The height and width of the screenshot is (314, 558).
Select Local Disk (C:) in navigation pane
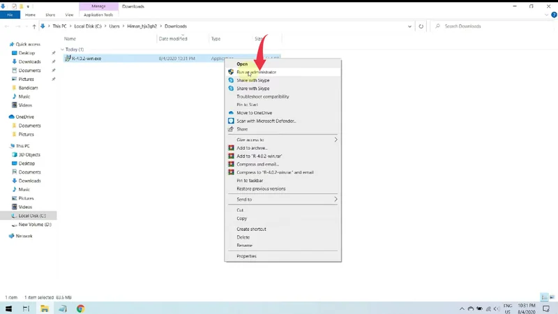(x=31, y=216)
